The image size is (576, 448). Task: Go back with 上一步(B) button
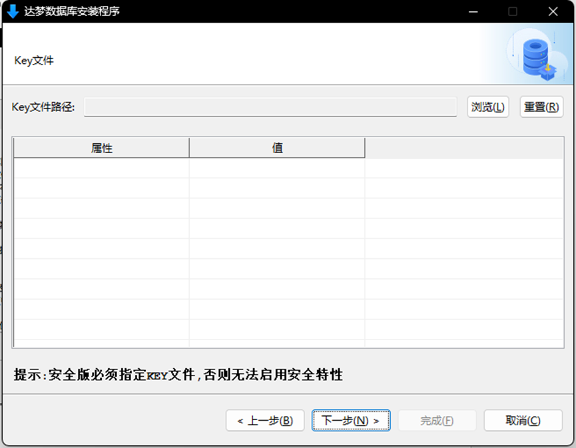click(265, 421)
